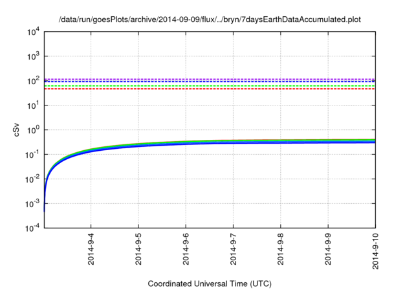This screenshot has height=290, width=414.
Task: Click the 2014-9-10 date tick label
Action: [376, 249]
